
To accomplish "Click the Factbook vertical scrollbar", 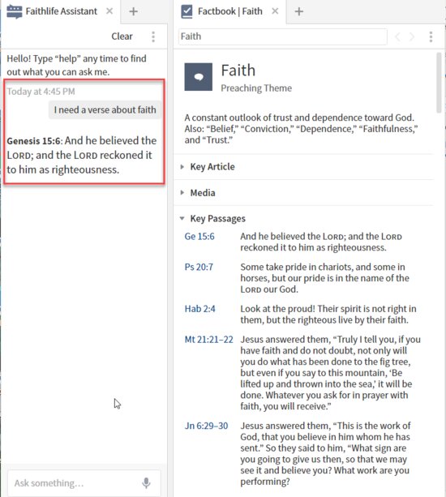I will click(439, 83).
